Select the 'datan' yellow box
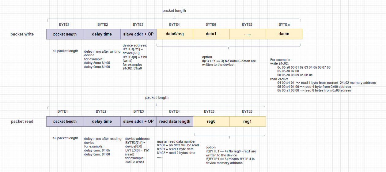This screenshot has height=172, width=386. click(x=284, y=34)
